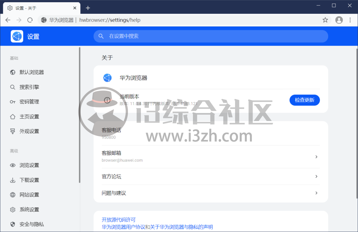Click the 搜索引擎 magnifier icon
This screenshot has width=358, height=232.
coord(13,87)
